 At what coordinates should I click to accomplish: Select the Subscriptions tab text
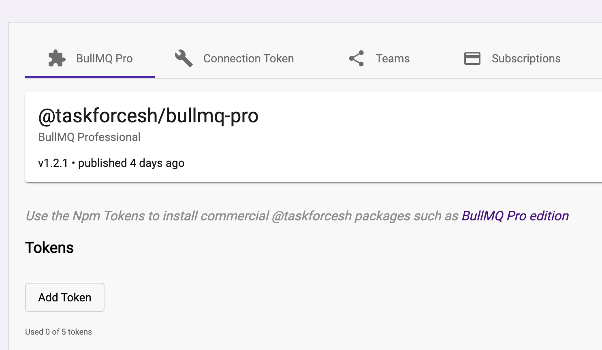526,59
